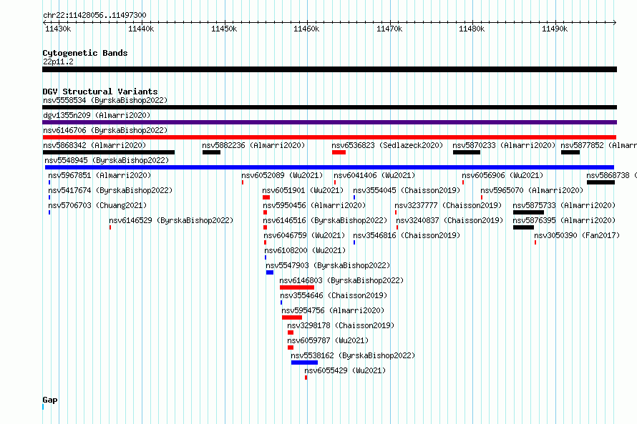
Task: Select the nsv5547903 (ByrskaBishop2022) label
Action: coord(328,265)
